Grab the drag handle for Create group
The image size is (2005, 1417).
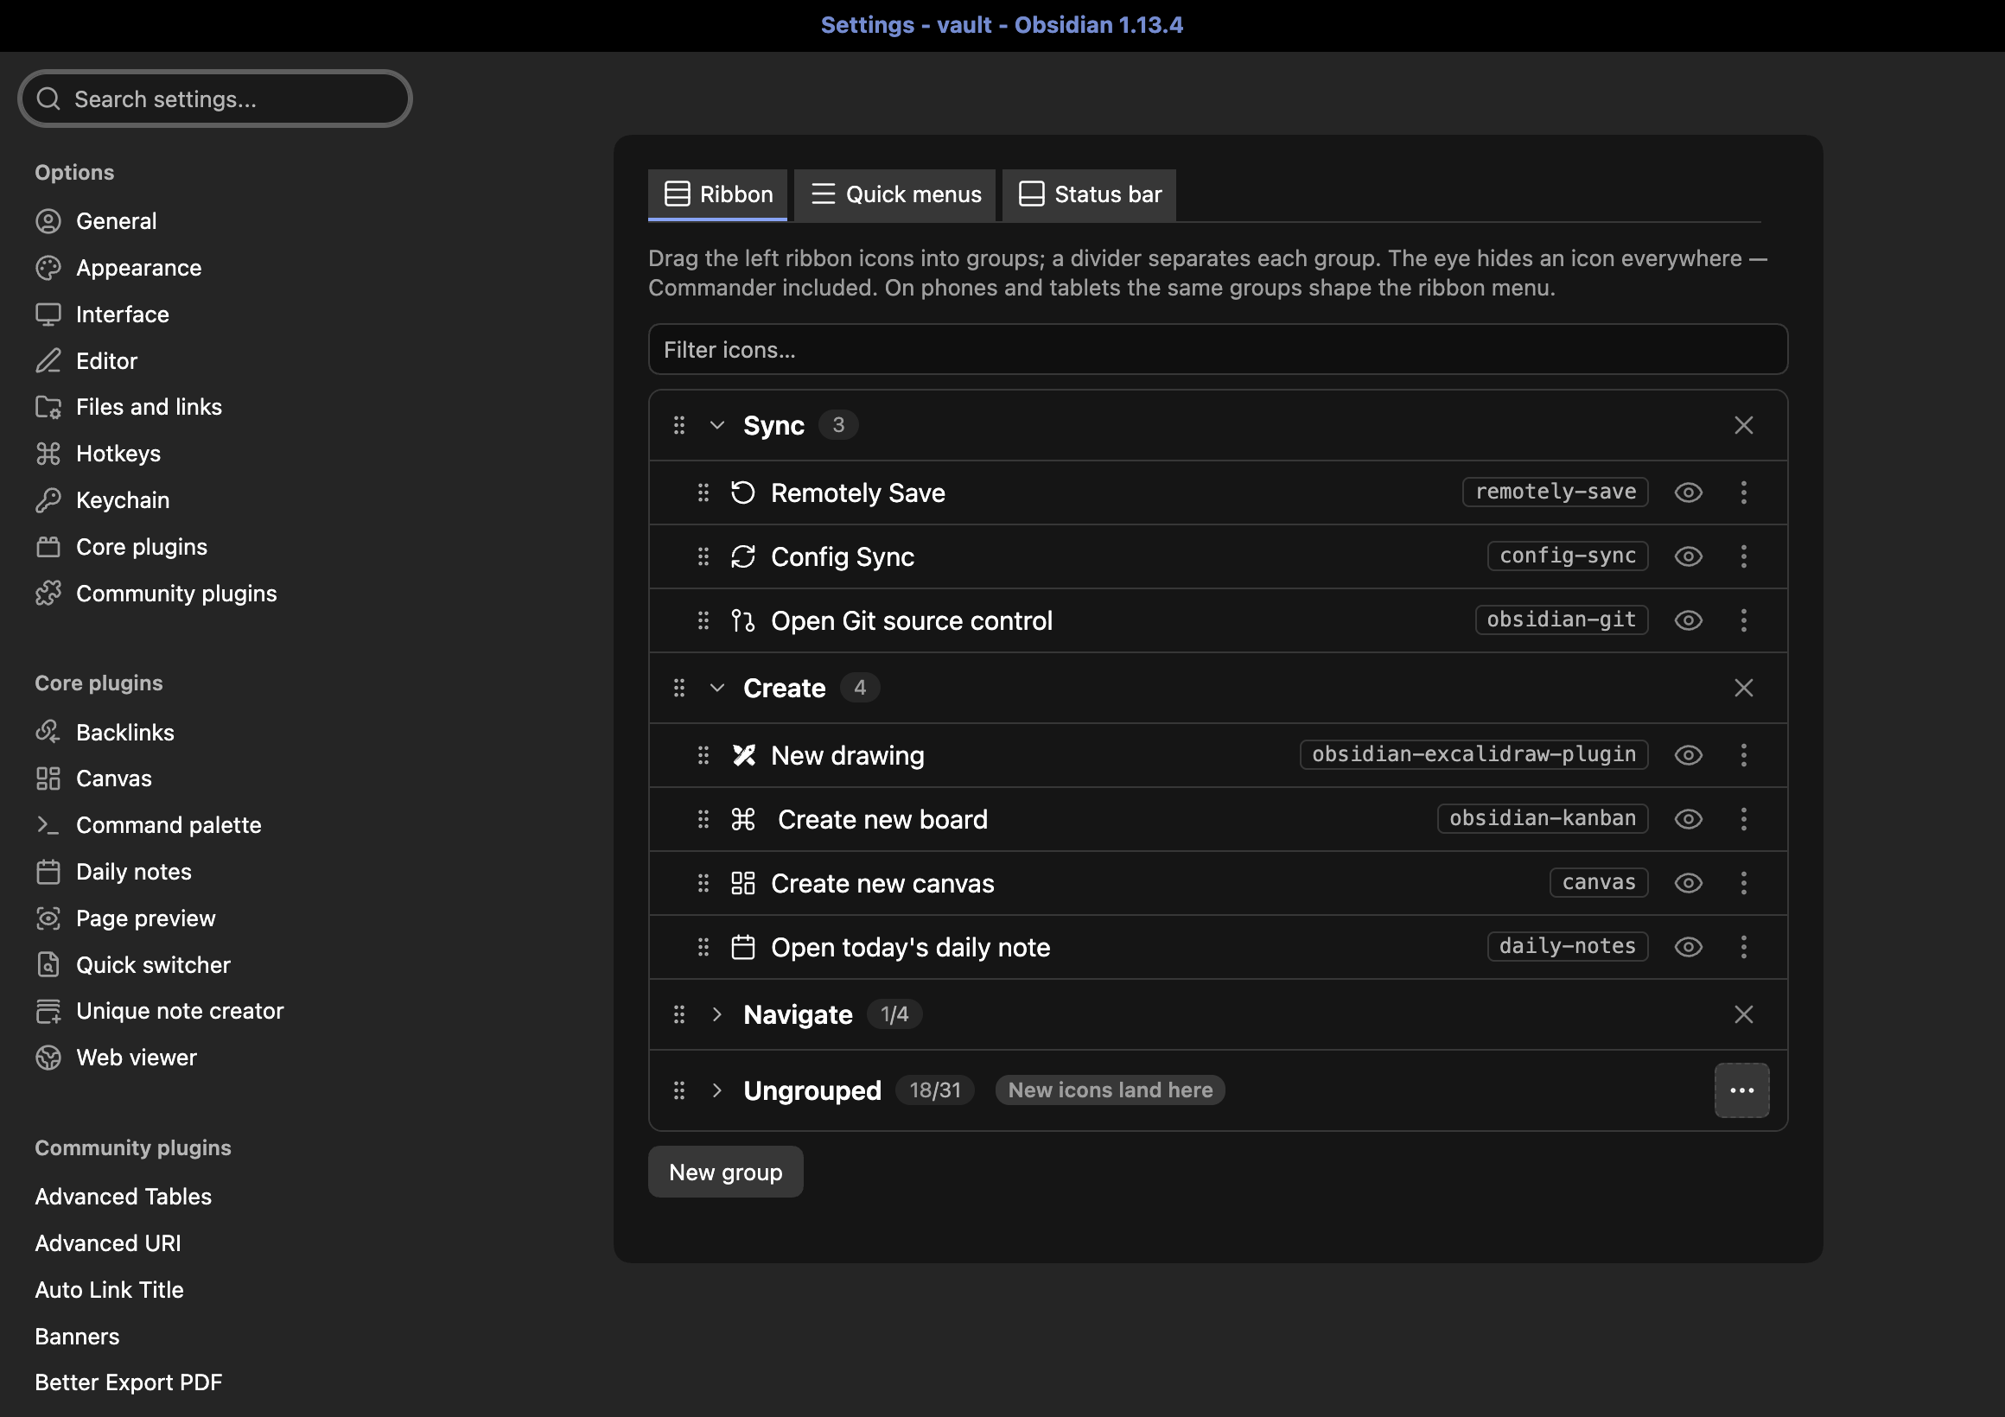679,688
